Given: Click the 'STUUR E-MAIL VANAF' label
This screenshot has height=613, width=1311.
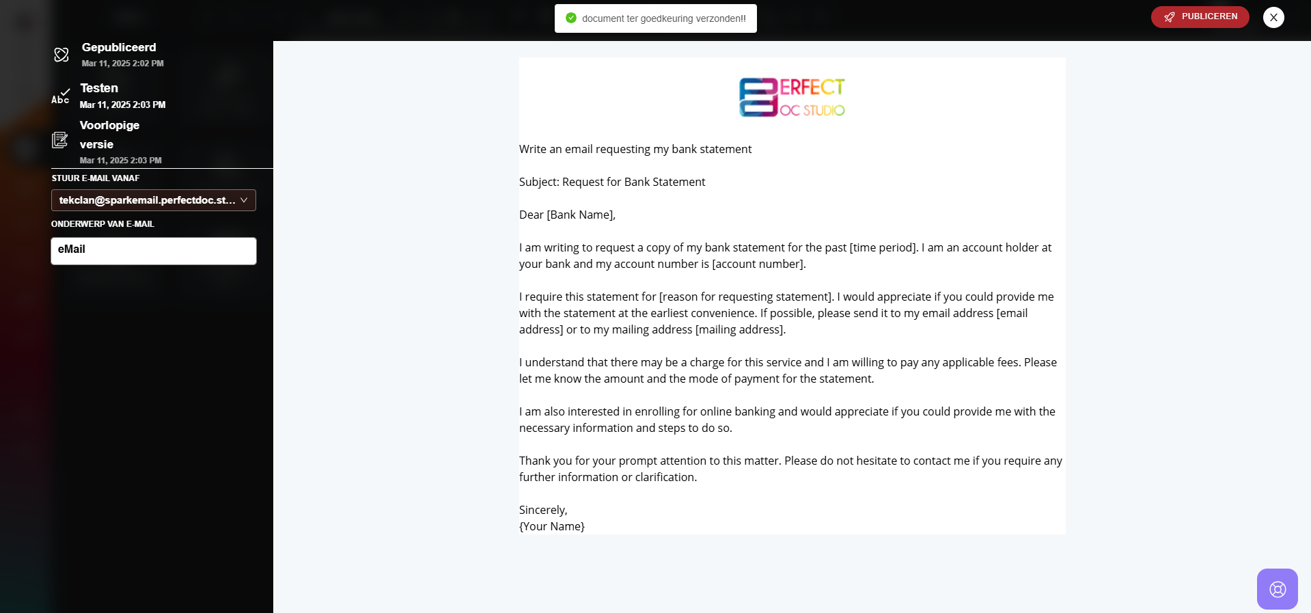Looking at the screenshot, I should tap(96, 178).
